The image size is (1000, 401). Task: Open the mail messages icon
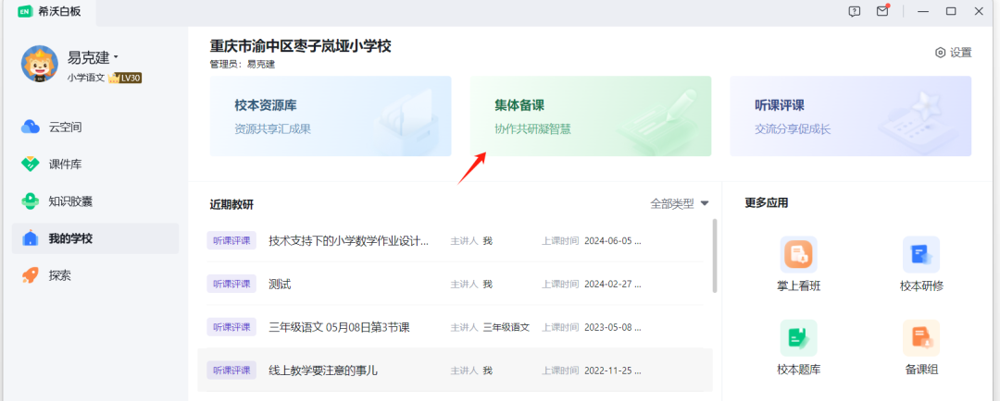click(x=882, y=11)
